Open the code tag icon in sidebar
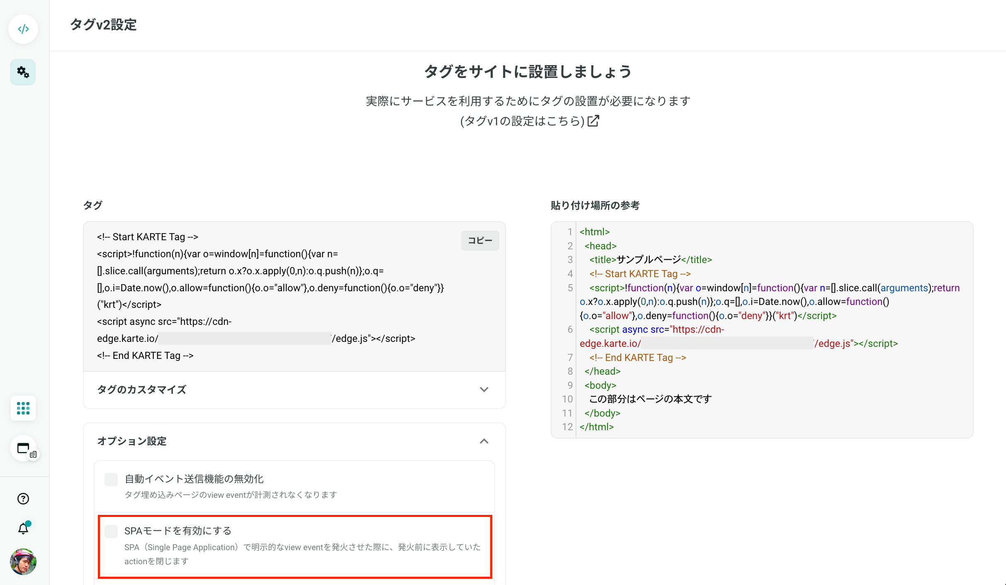The image size is (1006, 585). click(23, 29)
